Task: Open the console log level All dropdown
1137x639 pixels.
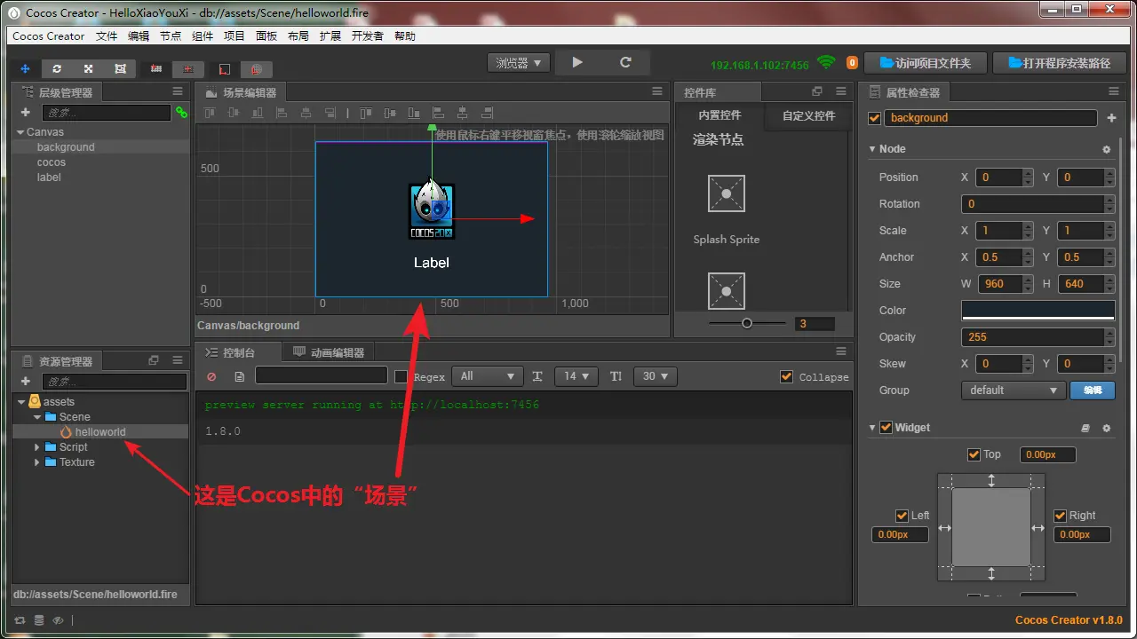Action: point(488,376)
